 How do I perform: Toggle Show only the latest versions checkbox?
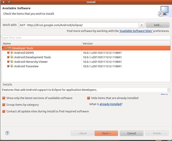(4, 98)
